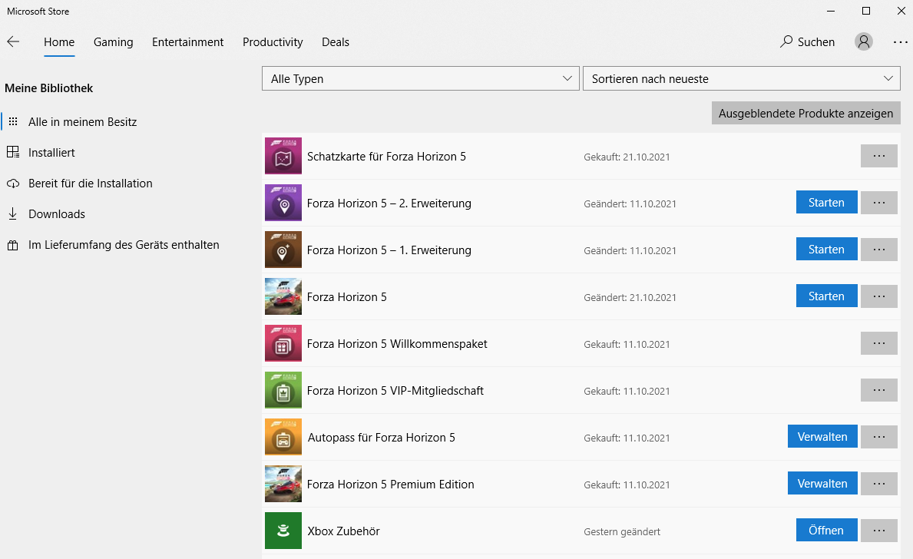Open the Schatzkarte für Forza Horizon 5 thumbnail
Viewport: 913px width, 559px height.
point(283,156)
